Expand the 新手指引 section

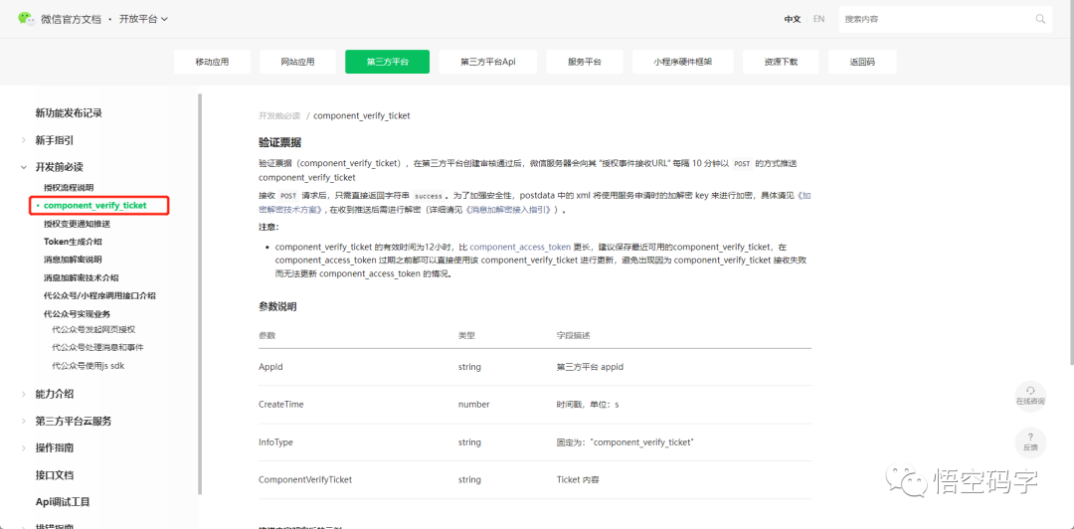pyautogui.click(x=25, y=140)
